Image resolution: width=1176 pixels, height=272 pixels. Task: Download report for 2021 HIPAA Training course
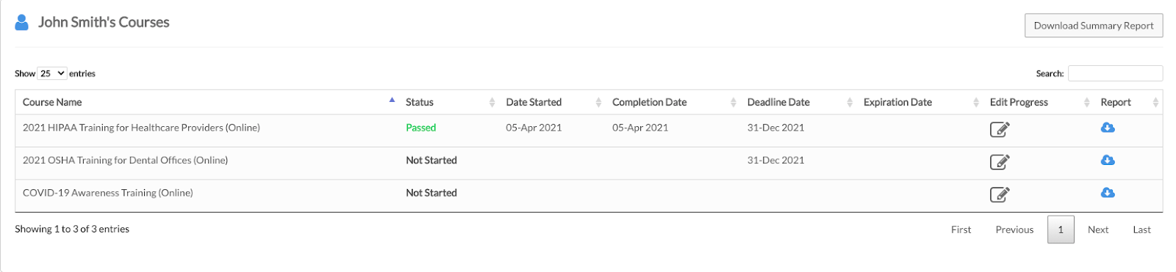pyautogui.click(x=1108, y=128)
